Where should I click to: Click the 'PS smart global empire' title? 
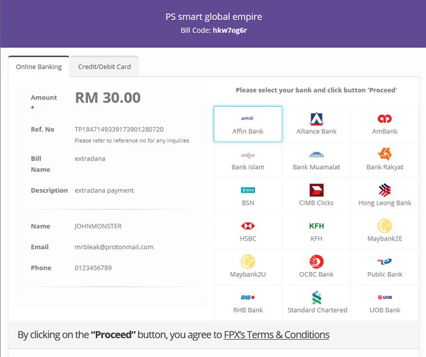tap(214, 16)
